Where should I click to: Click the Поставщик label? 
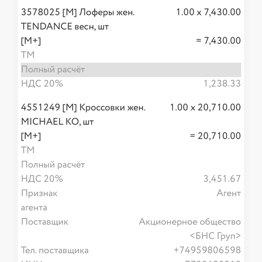coord(45,222)
